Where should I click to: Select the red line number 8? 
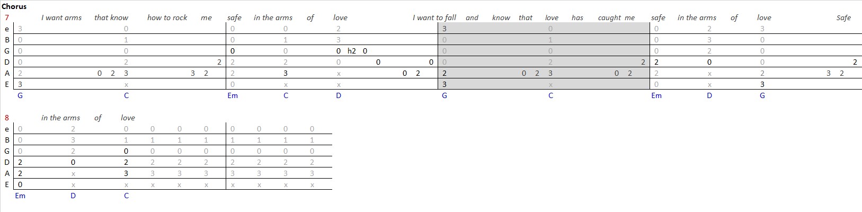(6, 118)
